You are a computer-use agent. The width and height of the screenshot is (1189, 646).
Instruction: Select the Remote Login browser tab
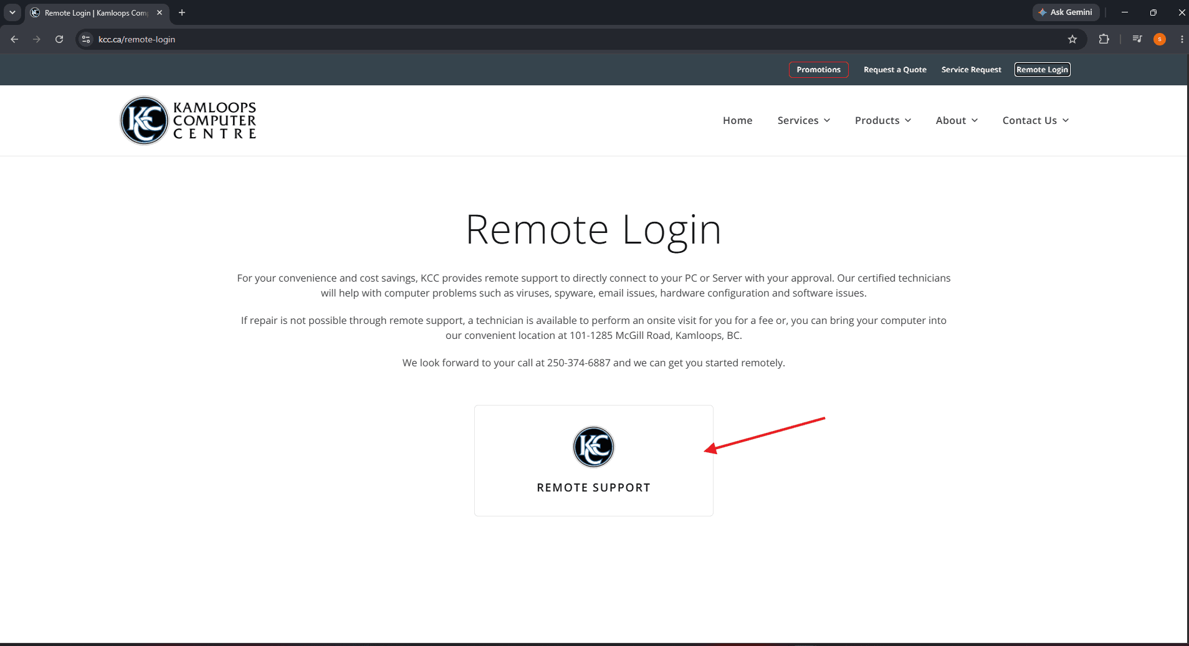[97, 12]
